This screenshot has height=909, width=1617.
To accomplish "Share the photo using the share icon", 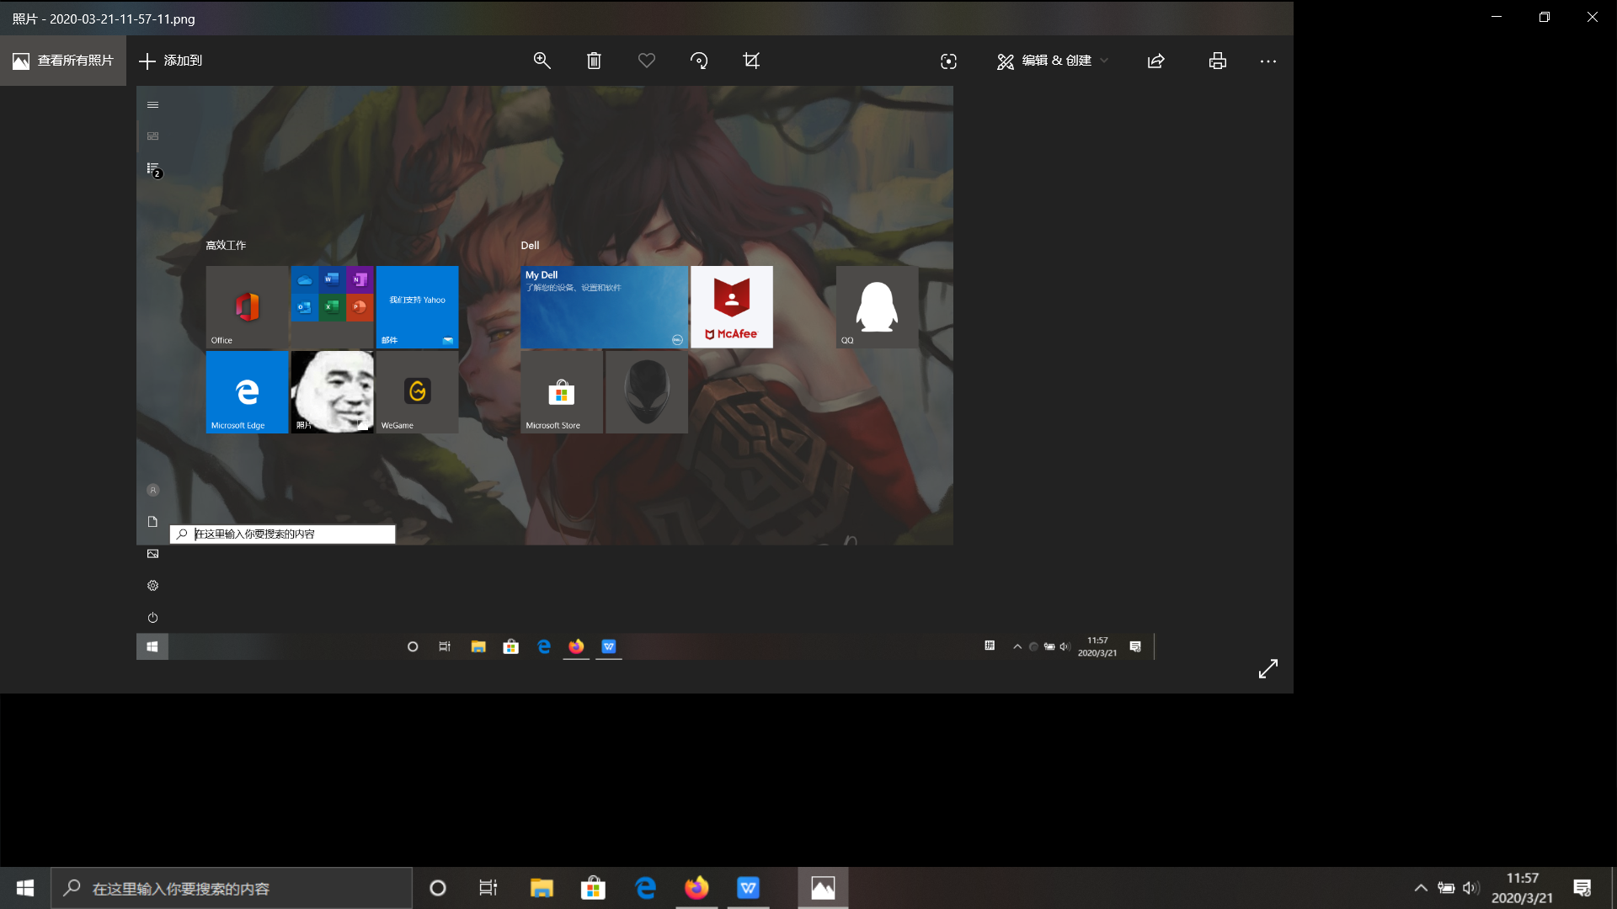I will [x=1155, y=61].
